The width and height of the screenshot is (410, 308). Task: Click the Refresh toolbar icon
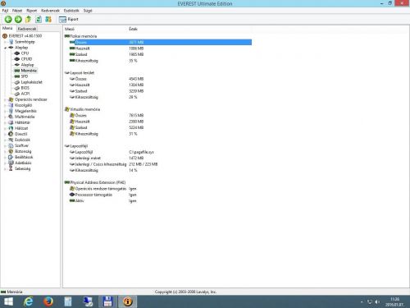39,19
